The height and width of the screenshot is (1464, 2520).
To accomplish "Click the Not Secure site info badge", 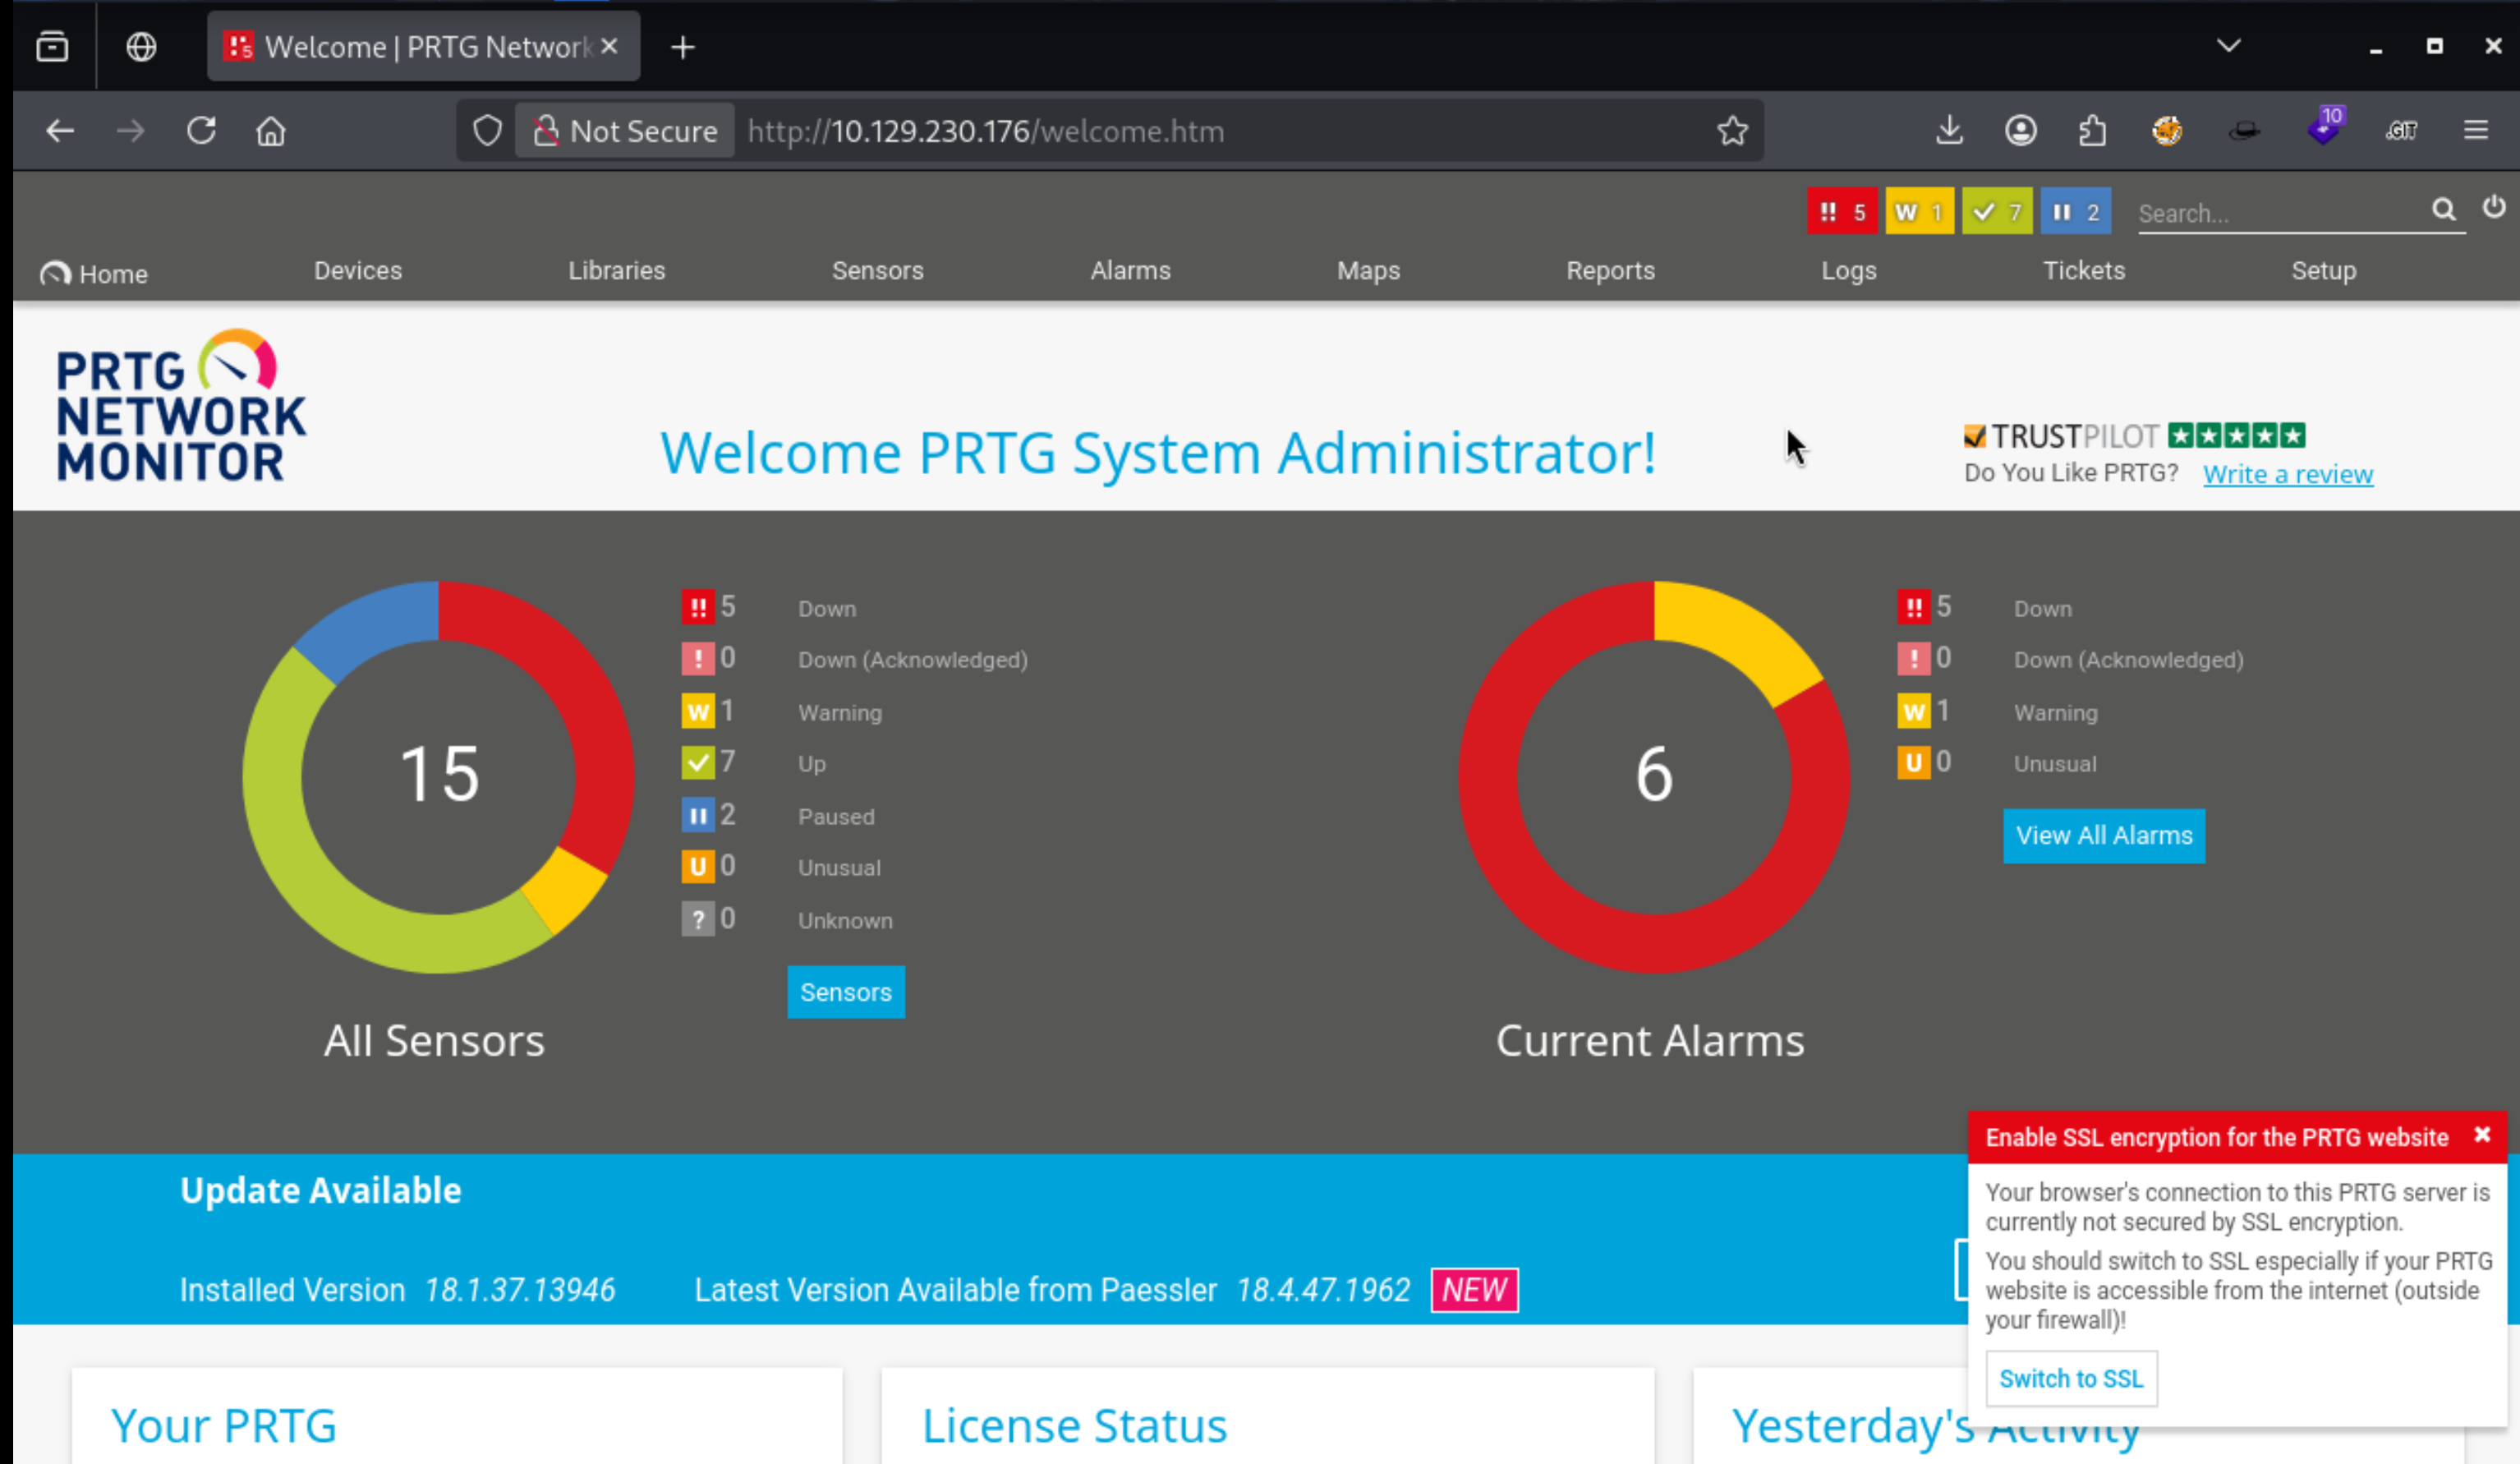I will [x=626, y=131].
